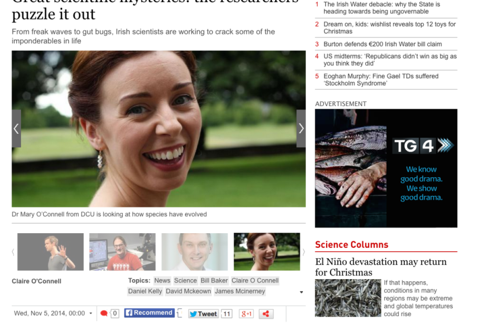Open the red share icon button
The width and height of the screenshot is (488, 325).
(x=266, y=314)
